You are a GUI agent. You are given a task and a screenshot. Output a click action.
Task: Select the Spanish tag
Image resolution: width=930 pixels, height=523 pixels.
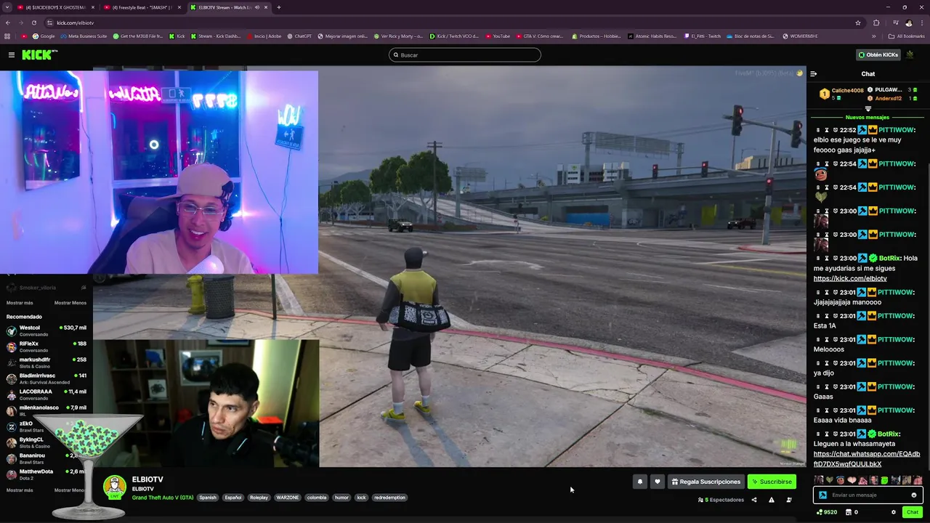click(208, 498)
